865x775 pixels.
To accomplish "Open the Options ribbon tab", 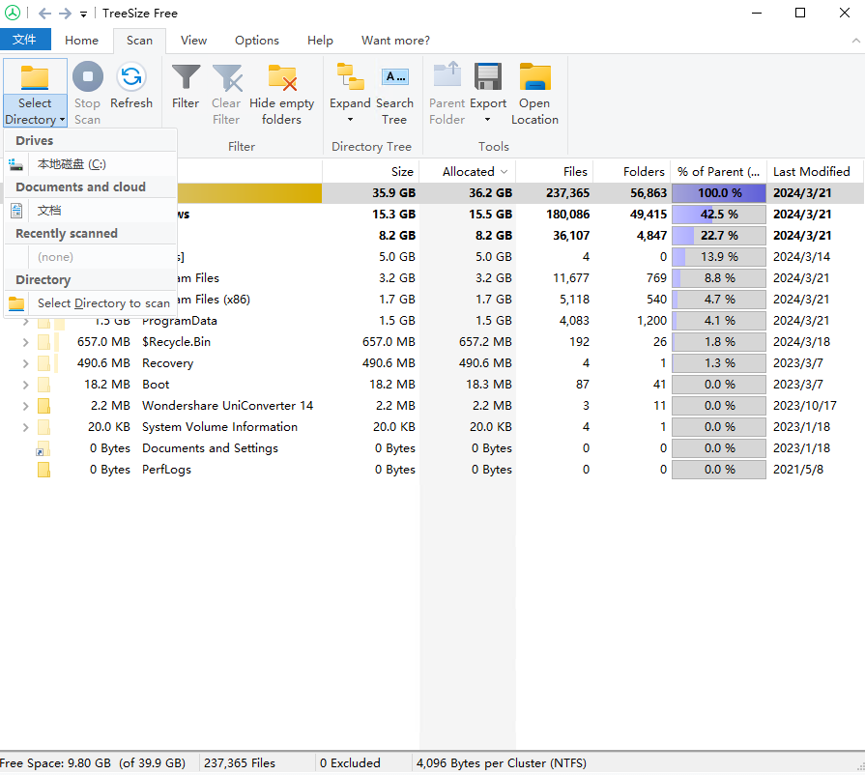I will click(x=257, y=41).
